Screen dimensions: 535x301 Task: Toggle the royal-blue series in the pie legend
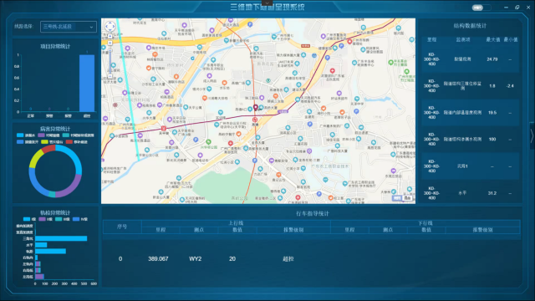[x=28, y=142]
